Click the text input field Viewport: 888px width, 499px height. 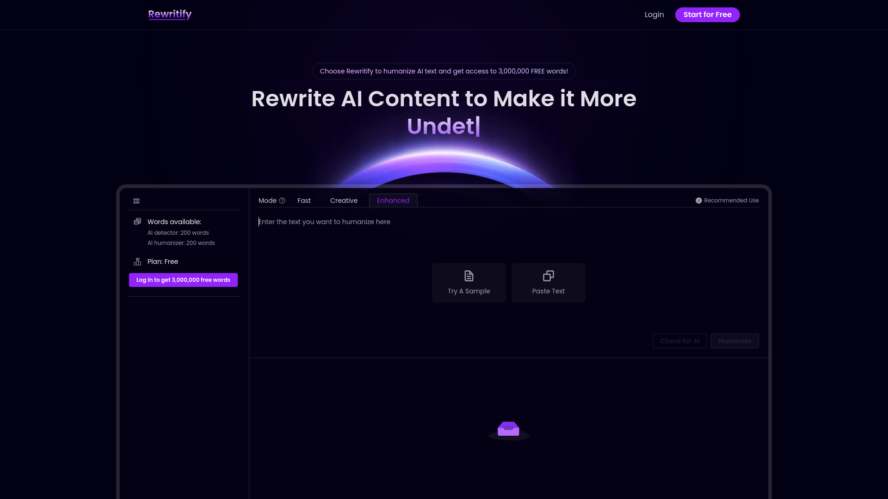coord(508,222)
